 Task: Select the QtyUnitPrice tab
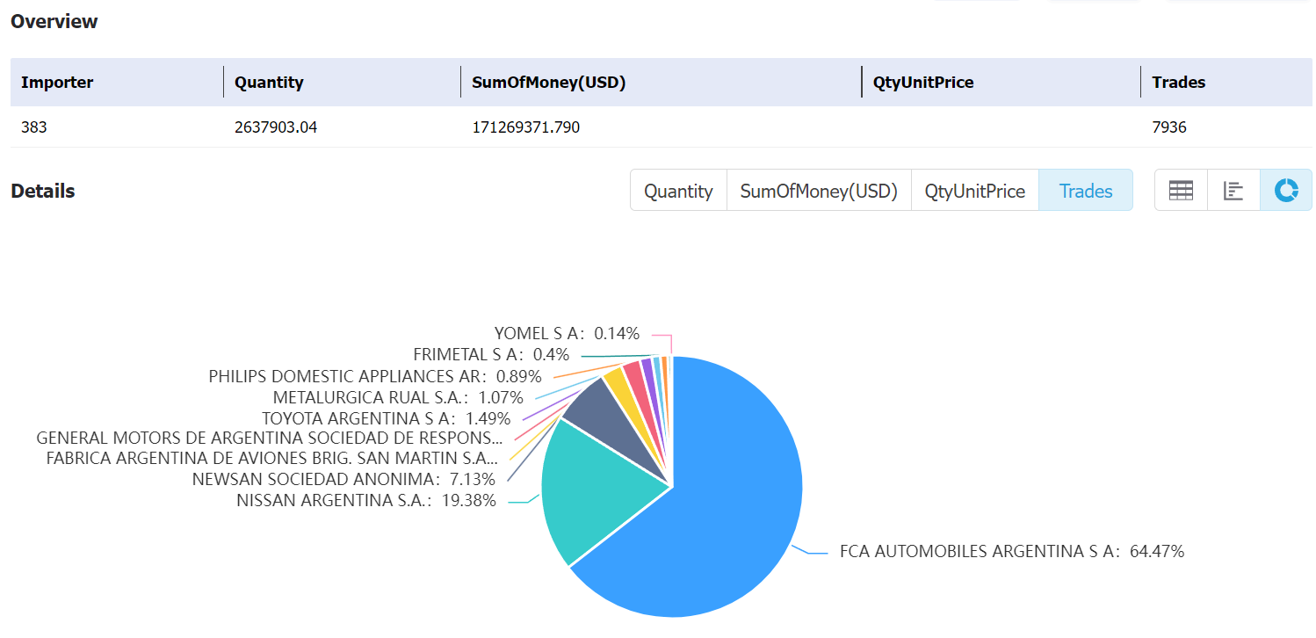click(x=975, y=191)
